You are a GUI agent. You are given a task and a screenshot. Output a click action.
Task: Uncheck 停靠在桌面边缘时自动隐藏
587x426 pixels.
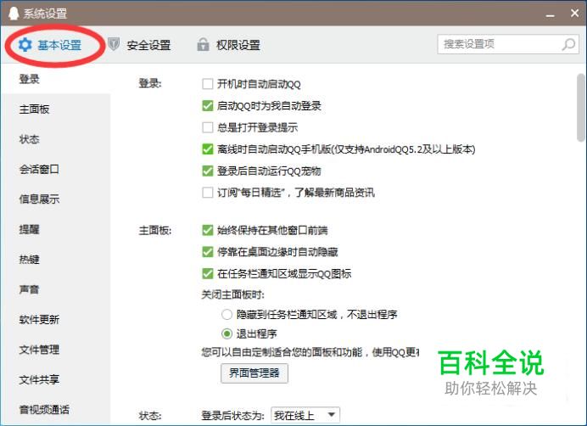207,252
